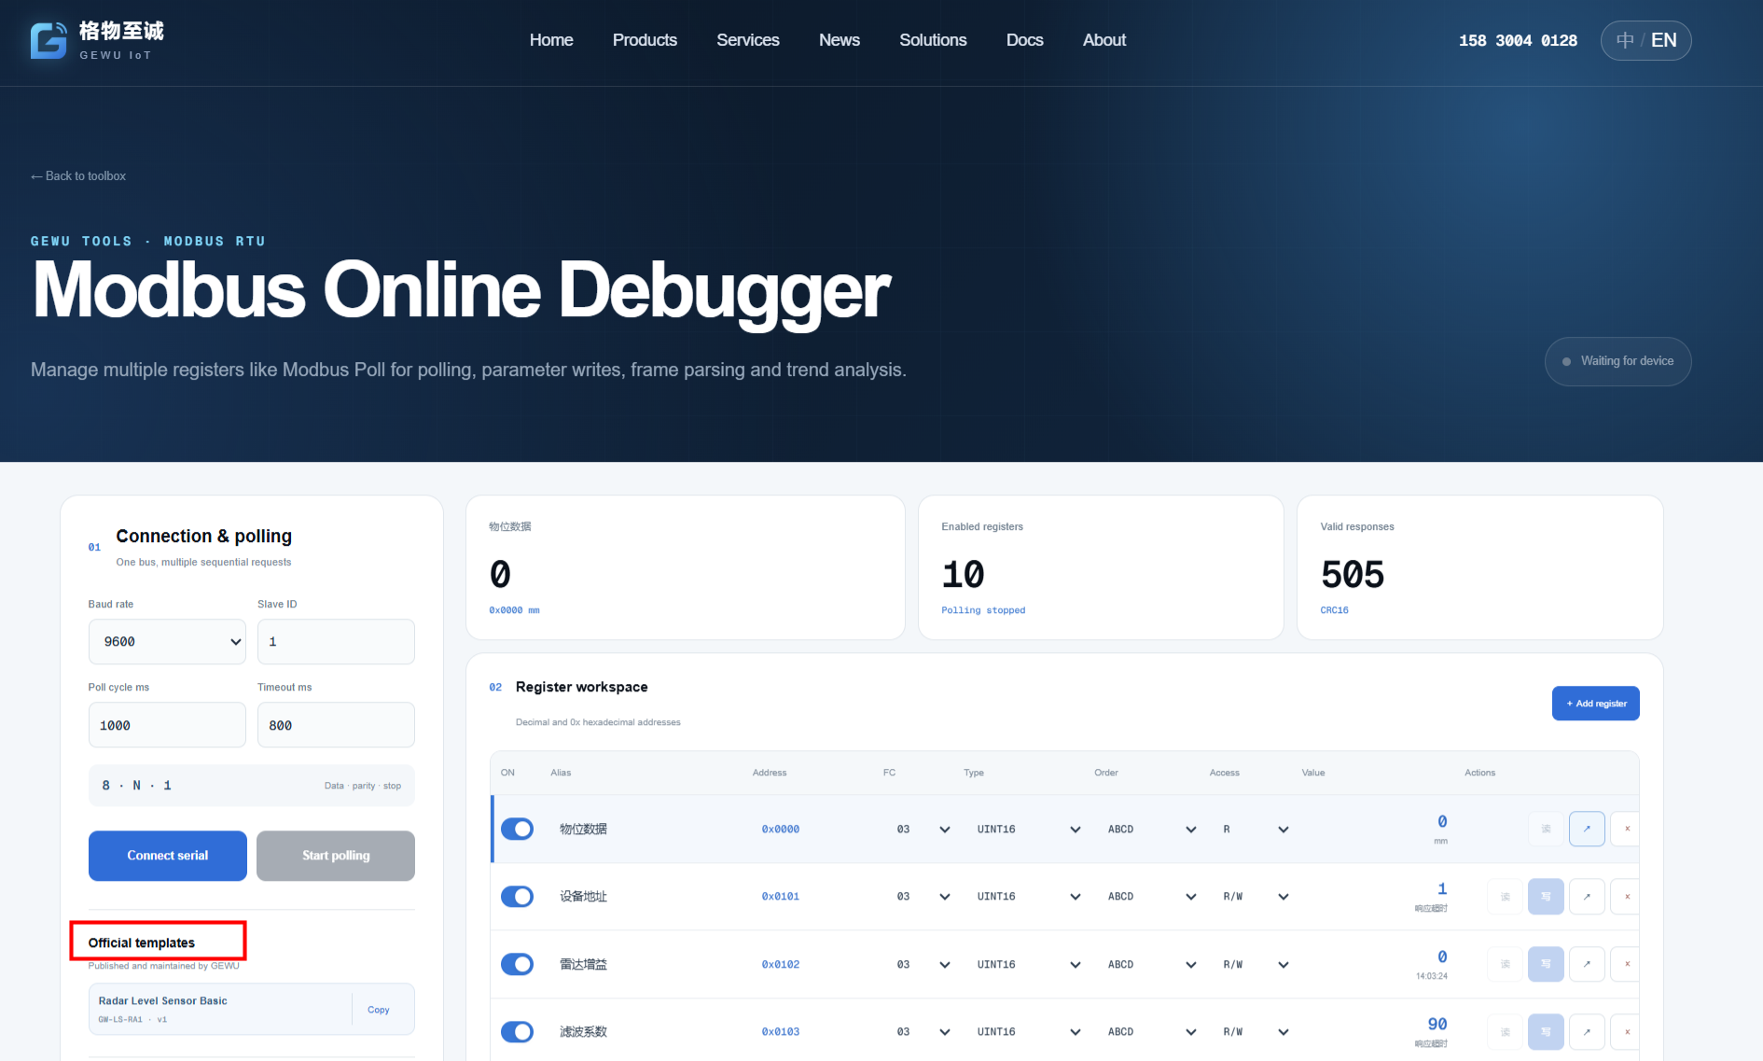Click the Enabled registers count 10
The width and height of the screenshot is (1763, 1061).
tap(964, 575)
